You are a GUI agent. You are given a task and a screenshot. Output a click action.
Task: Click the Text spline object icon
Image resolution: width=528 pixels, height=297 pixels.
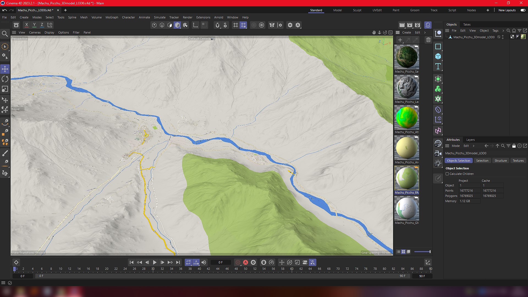pyautogui.click(x=438, y=66)
